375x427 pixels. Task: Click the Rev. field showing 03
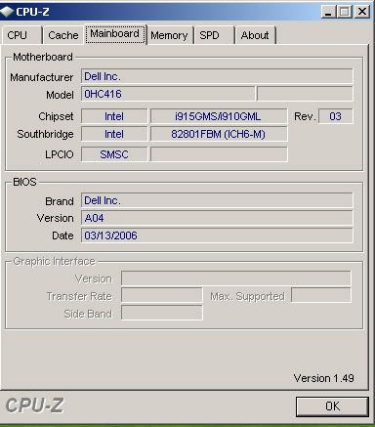click(x=335, y=116)
